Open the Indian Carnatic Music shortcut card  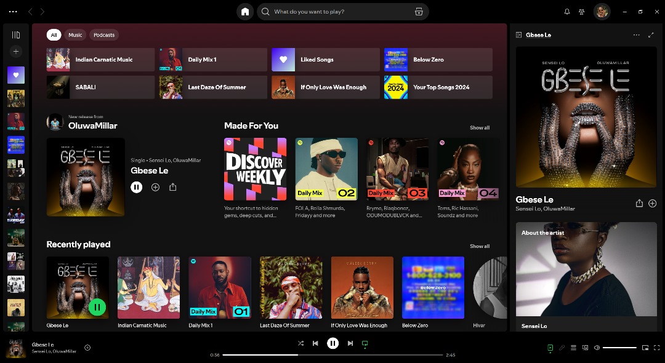pyautogui.click(x=100, y=60)
